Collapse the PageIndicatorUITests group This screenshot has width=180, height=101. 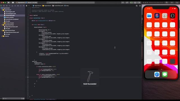point(2,31)
